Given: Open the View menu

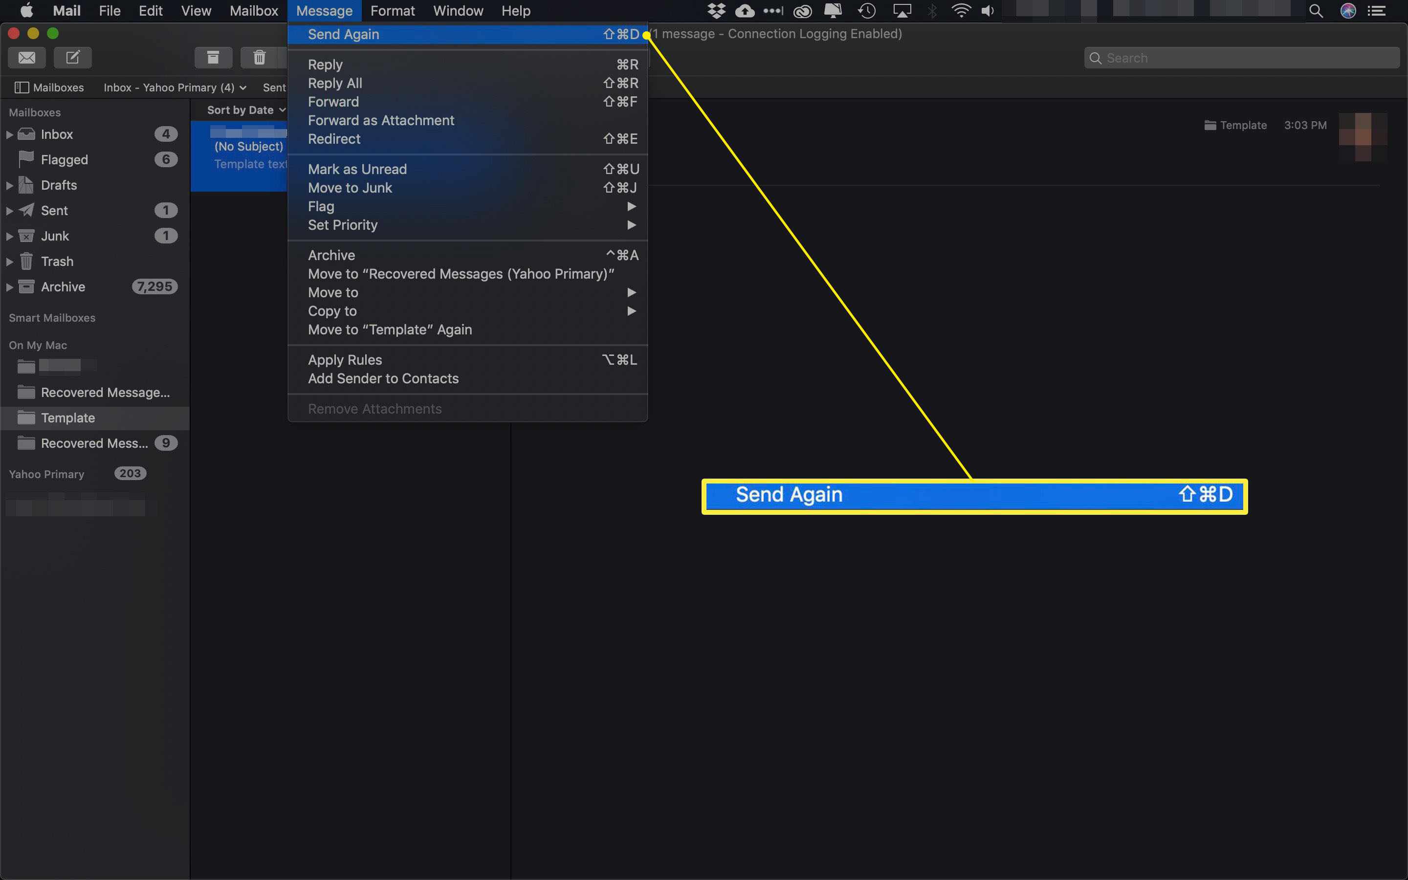Looking at the screenshot, I should (196, 10).
